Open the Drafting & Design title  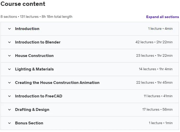pyautogui.click(x=32, y=110)
